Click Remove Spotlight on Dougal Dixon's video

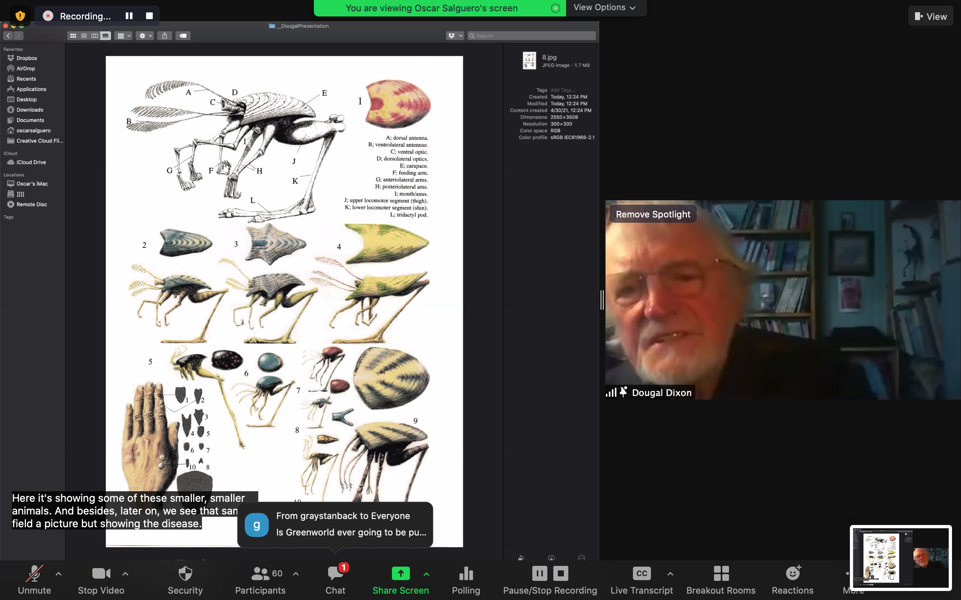click(652, 214)
